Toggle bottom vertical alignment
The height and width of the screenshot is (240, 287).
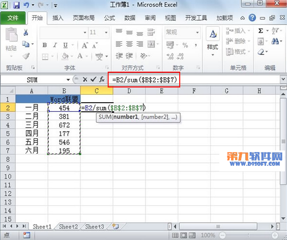140,33
